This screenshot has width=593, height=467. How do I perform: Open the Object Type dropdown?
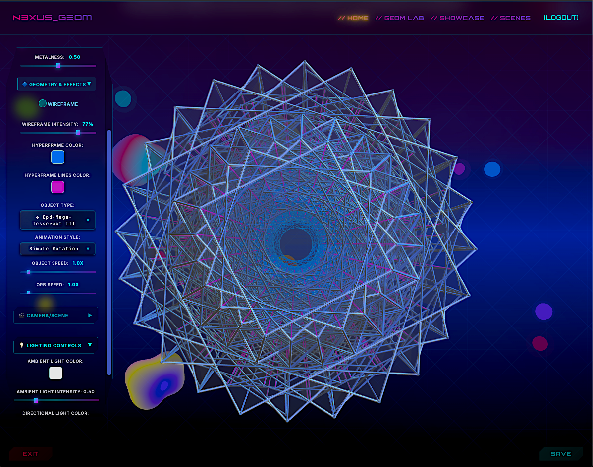[x=57, y=220]
